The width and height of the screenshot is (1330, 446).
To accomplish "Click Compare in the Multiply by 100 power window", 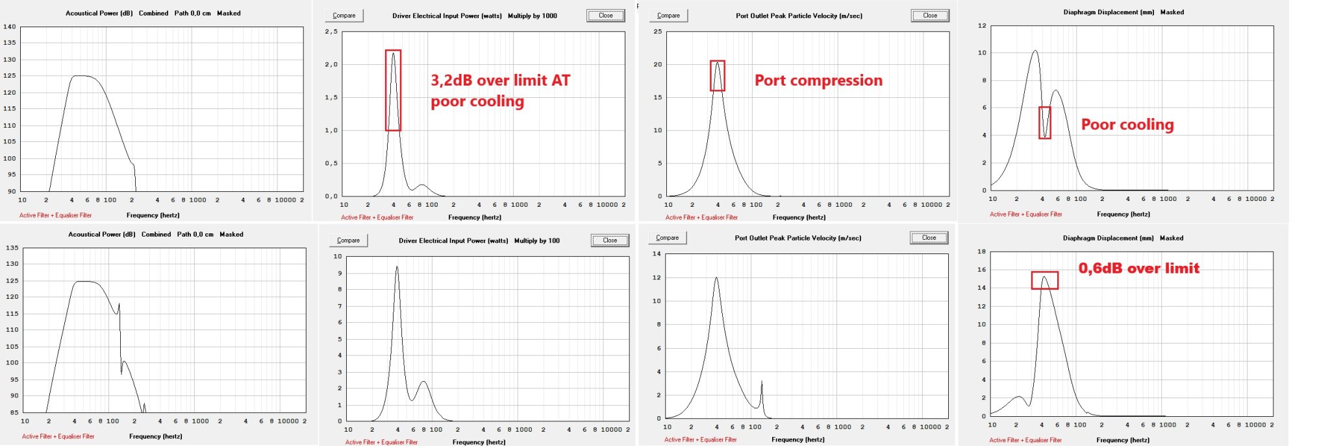I will 348,241.
